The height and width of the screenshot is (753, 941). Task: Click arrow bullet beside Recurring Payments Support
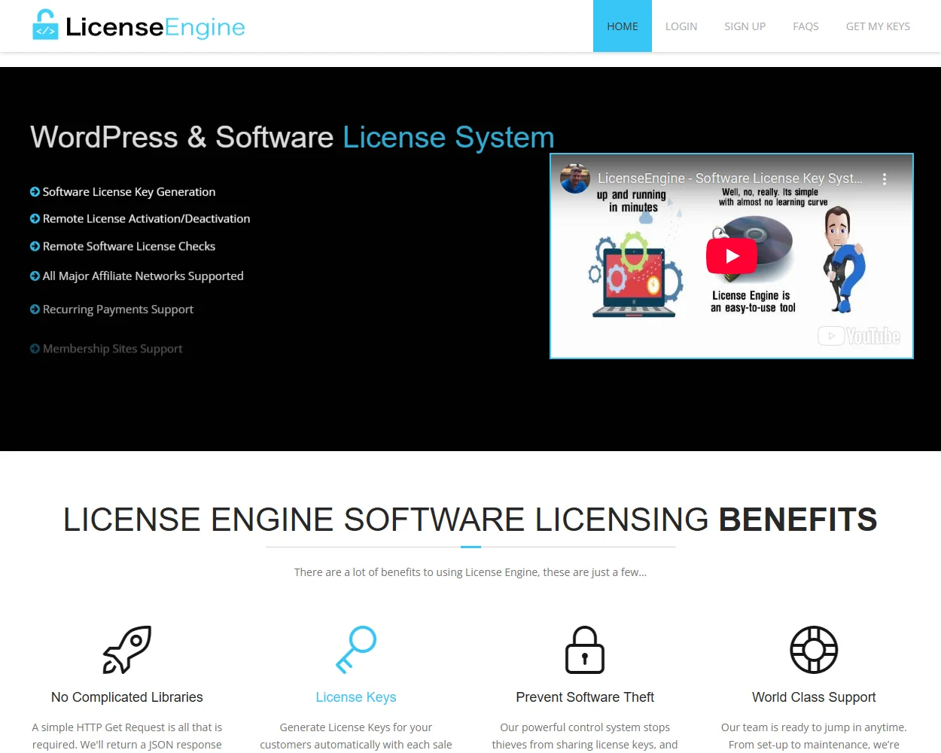pos(35,309)
